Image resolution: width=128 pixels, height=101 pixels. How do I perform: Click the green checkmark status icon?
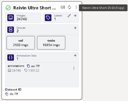click(x=8, y=8)
